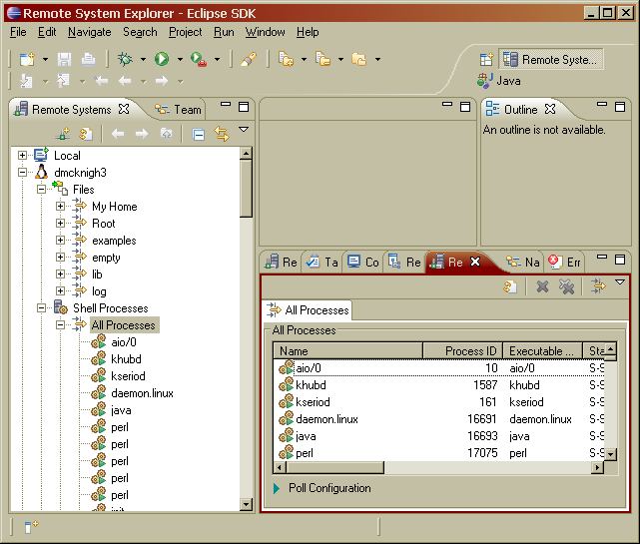Select the kseriod row in the table

pos(438,402)
